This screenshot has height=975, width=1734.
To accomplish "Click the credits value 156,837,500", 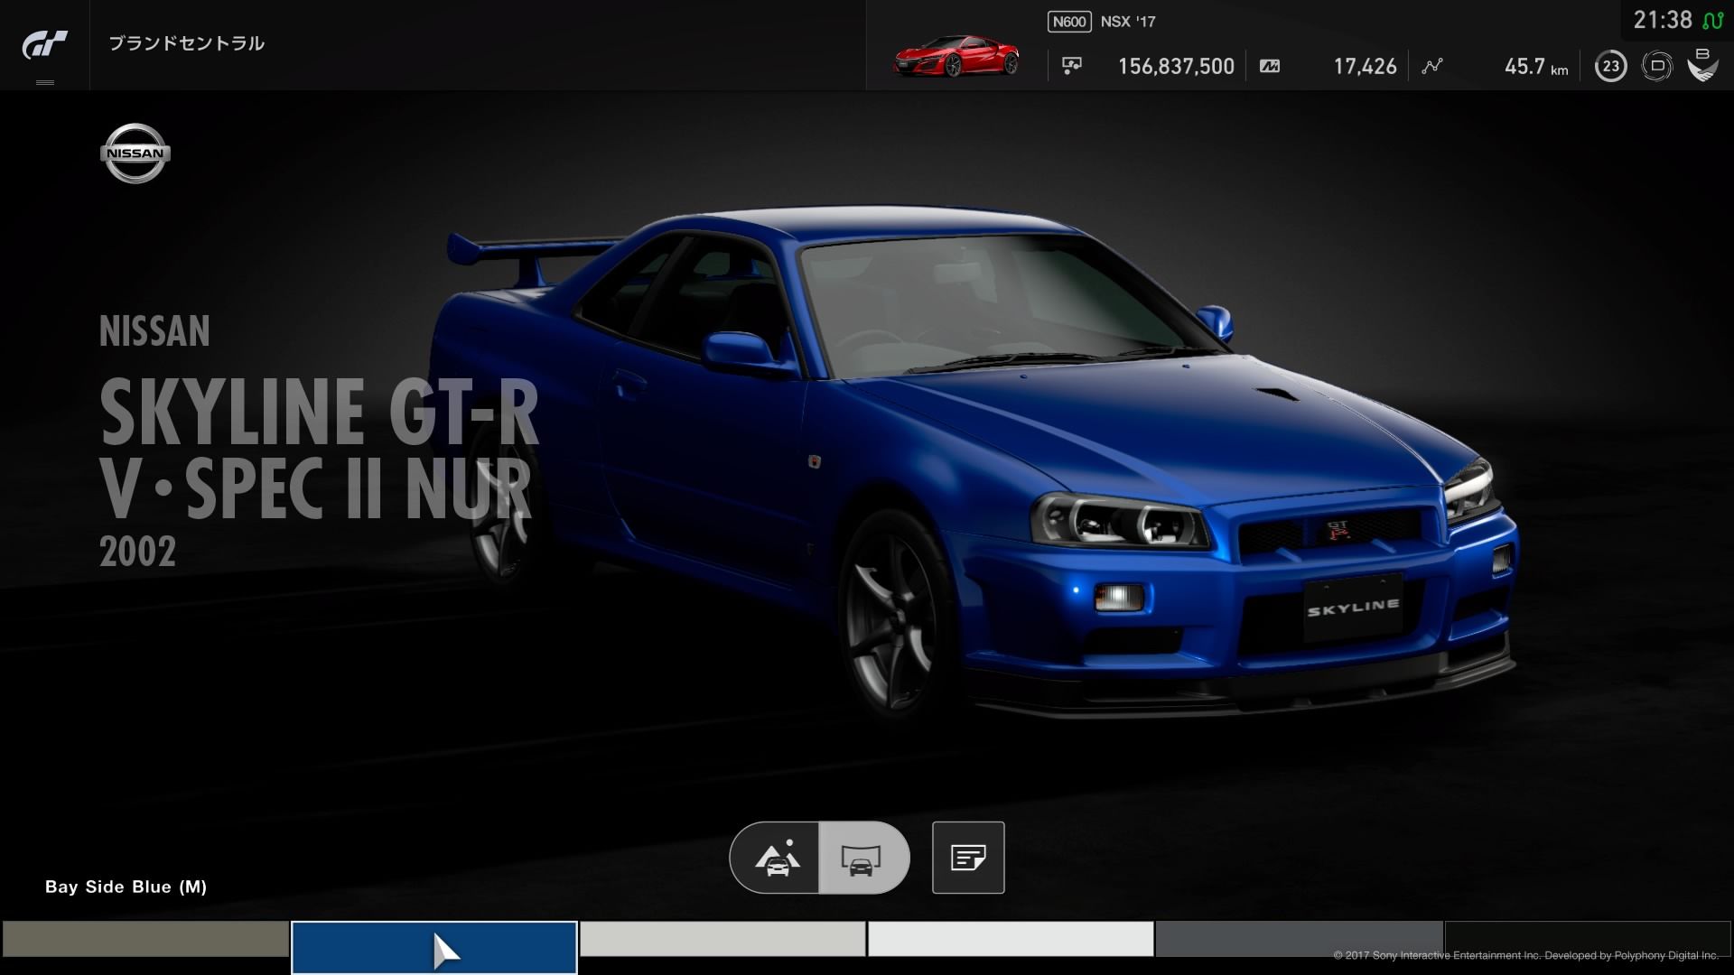I will tap(1176, 67).
